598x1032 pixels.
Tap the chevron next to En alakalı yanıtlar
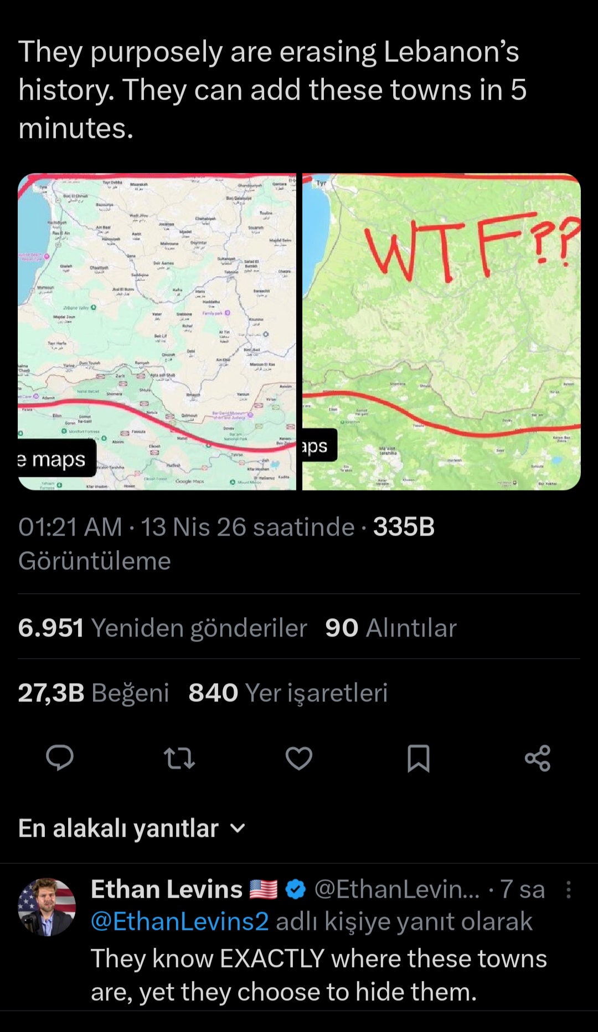pos(238,829)
